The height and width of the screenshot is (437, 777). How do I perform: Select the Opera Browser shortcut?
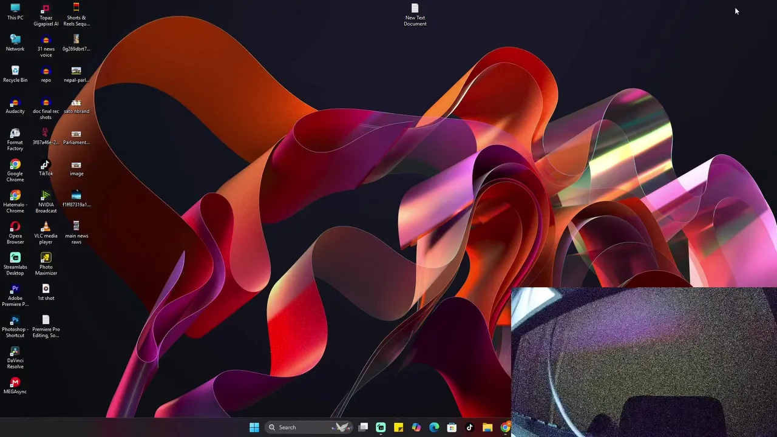pyautogui.click(x=15, y=233)
